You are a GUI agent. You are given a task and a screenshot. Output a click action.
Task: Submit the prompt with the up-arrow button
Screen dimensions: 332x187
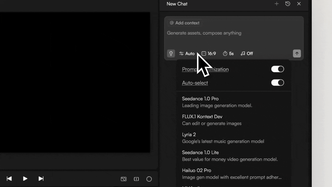click(297, 54)
